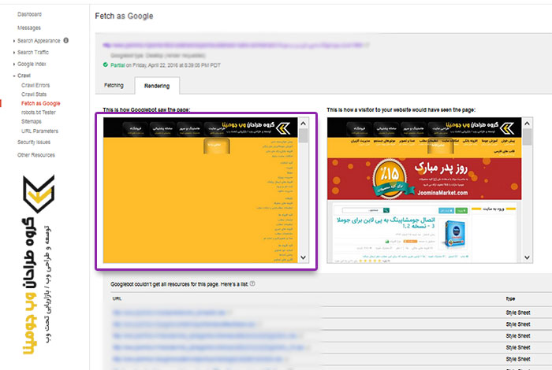Click the chevron logo in Googlebot preview header
552x370 pixels.
click(x=283, y=128)
